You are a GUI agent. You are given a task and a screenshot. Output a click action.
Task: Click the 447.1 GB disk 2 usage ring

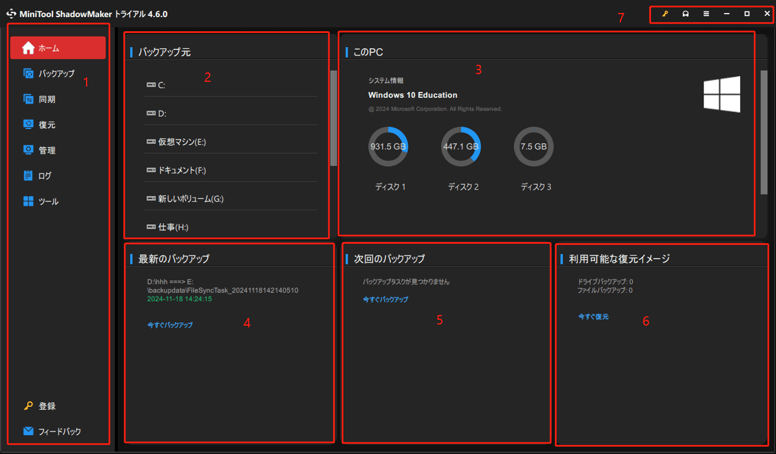[461, 147]
